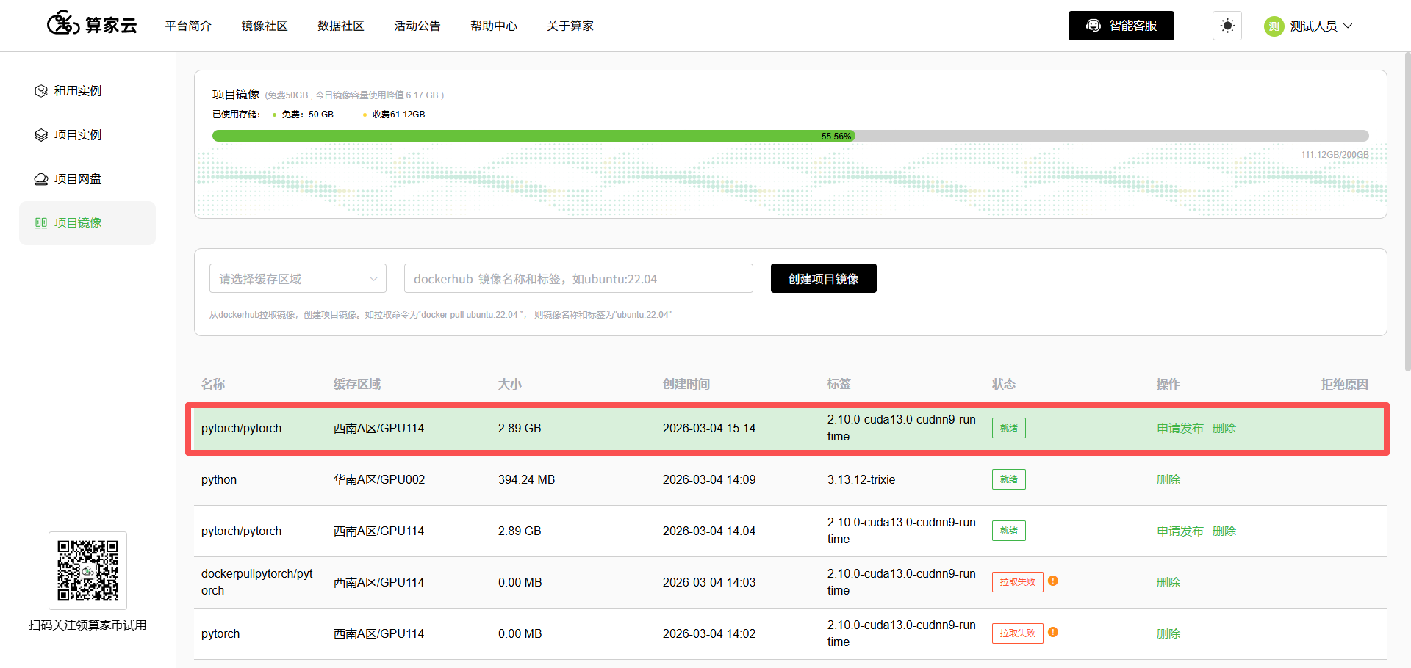
Task: Click the 3.13.12-trixie tag cell
Action: point(861,479)
